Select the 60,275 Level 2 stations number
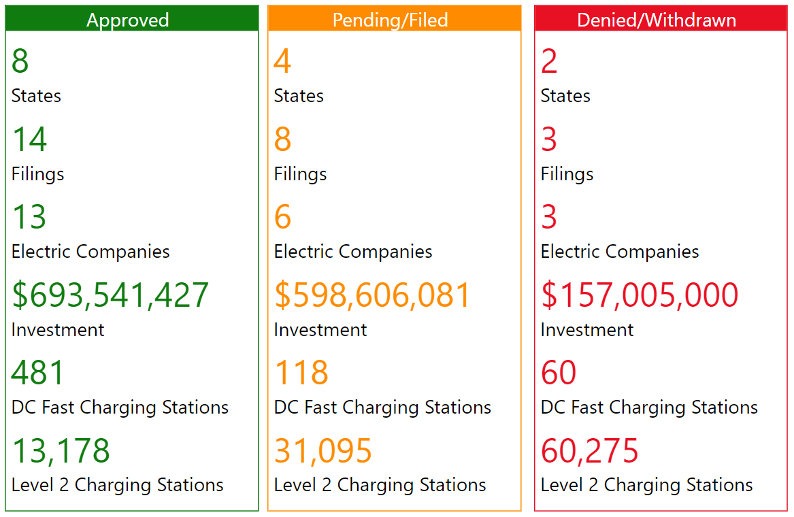 (590, 451)
